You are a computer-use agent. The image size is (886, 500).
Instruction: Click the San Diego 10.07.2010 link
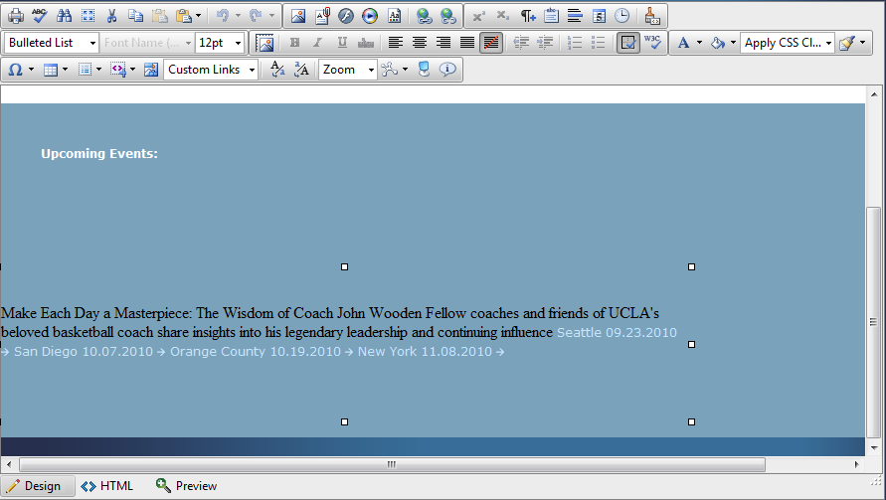pos(84,352)
